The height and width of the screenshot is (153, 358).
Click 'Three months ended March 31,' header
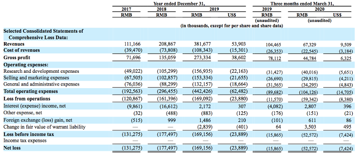pyautogui.click(x=302, y=3)
